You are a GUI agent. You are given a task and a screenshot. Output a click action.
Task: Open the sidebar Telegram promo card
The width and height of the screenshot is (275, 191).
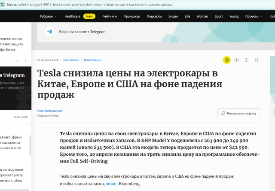tap(15, 88)
